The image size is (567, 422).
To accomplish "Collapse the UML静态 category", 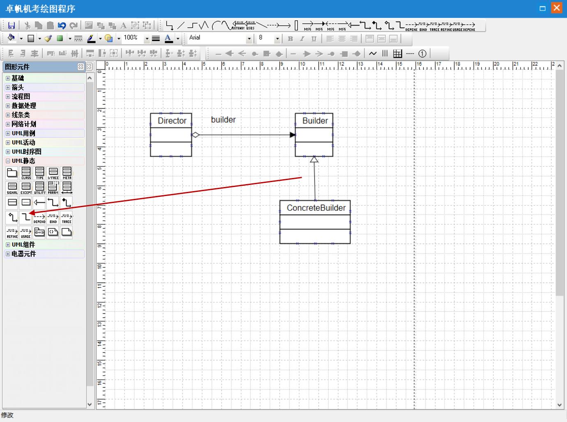I will pos(8,161).
